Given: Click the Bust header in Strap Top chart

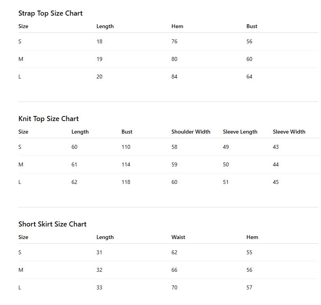Looking at the screenshot, I should click(252, 27).
